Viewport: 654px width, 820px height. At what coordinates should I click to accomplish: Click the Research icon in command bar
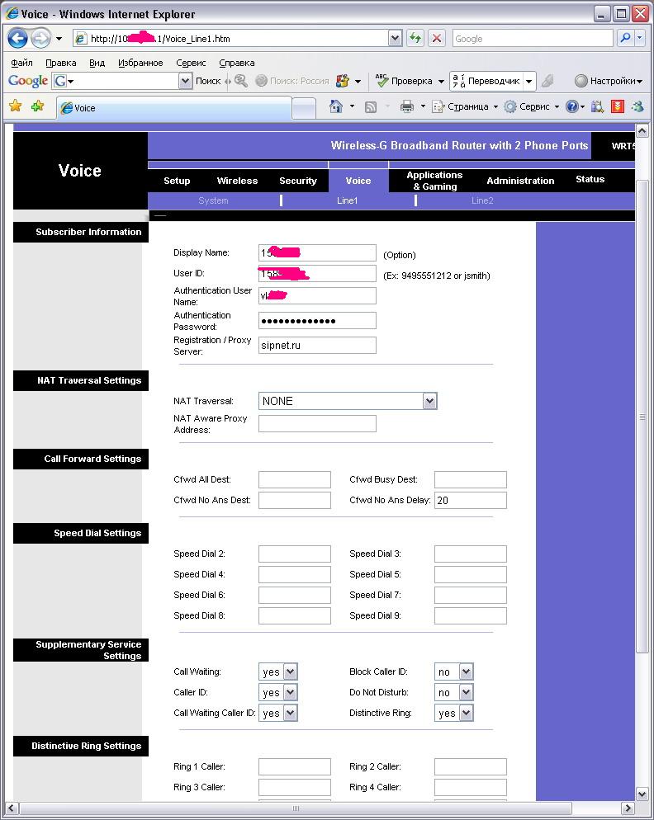coord(597,106)
